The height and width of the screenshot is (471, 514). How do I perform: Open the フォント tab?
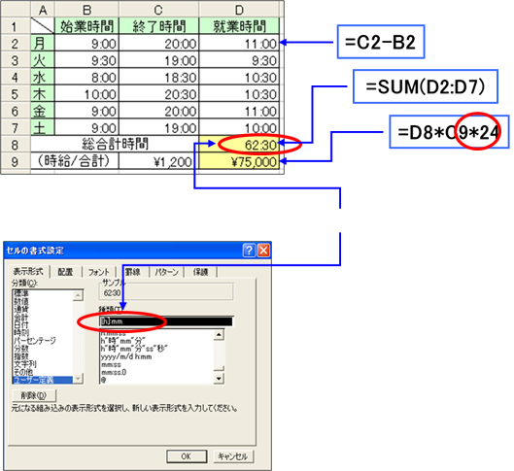pos(99,272)
